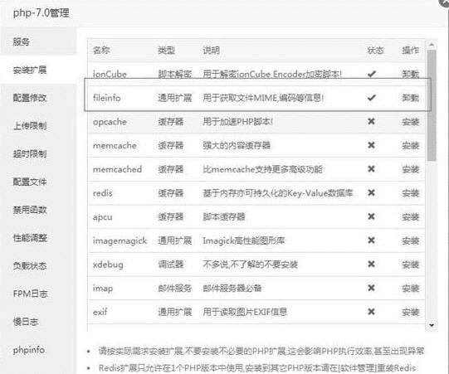This screenshot has height=374, width=449.
Task: Click the 脚本解密 type cell
Action: [x=174, y=75]
